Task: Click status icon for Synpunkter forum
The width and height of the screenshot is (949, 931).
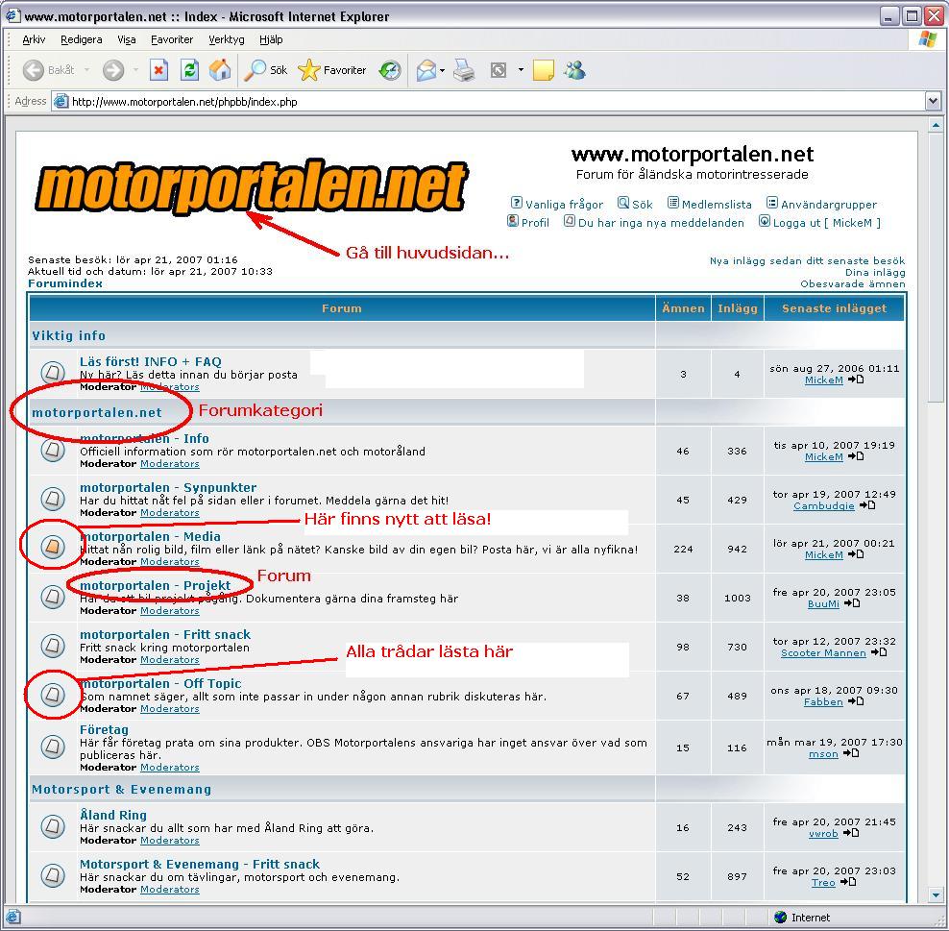Action: [x=53, y=499]
